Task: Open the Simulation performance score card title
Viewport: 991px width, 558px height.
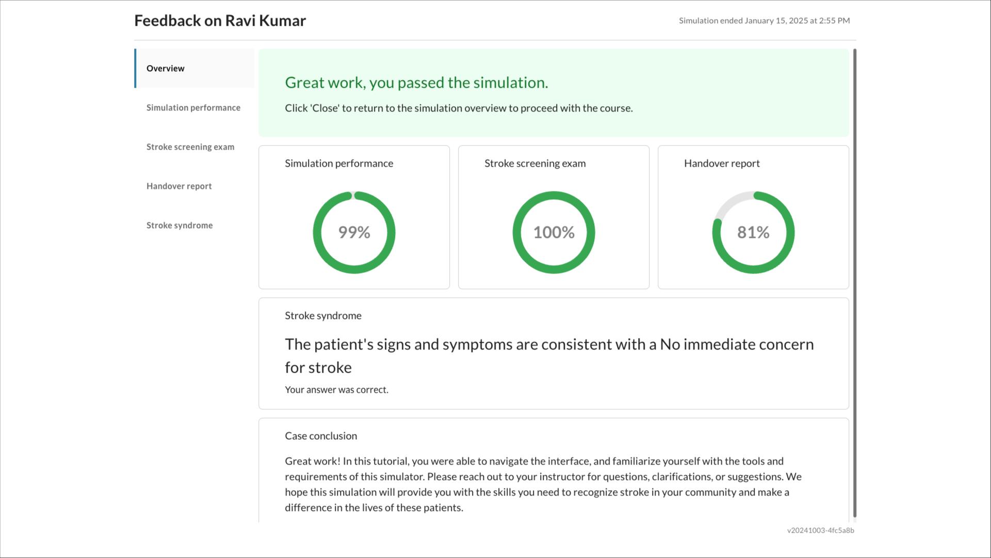Action: tap(339, 163)
